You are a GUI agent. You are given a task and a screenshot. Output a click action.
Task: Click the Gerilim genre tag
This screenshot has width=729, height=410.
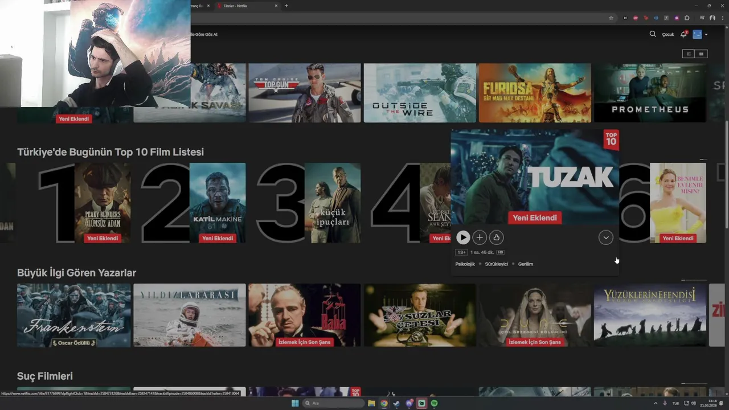point(526,264)
